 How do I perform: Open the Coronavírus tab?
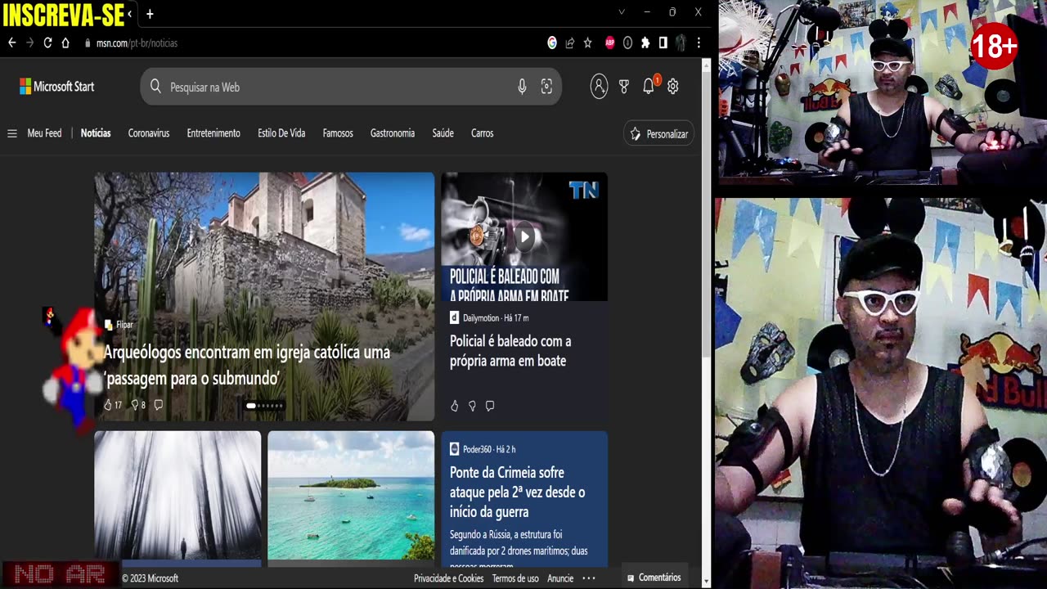tap(149, 133)
